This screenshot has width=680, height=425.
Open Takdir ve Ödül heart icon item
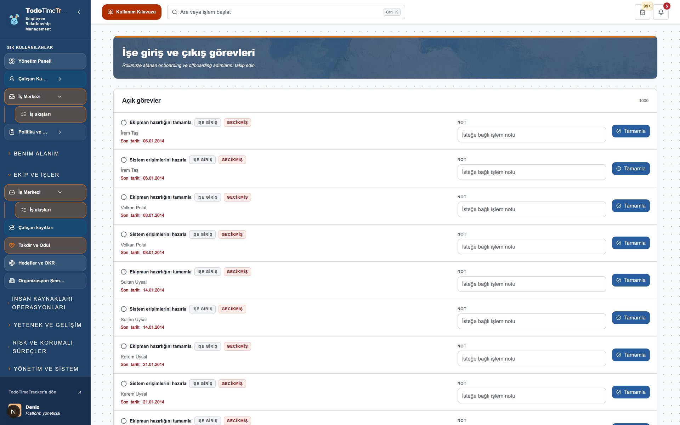tap(45, 245)
